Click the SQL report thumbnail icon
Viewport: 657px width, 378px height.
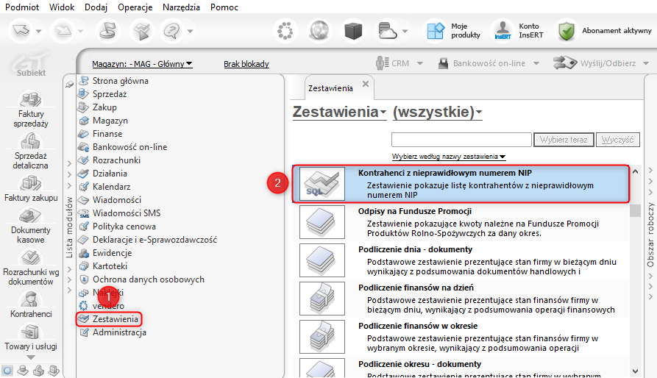click(322, 184)
